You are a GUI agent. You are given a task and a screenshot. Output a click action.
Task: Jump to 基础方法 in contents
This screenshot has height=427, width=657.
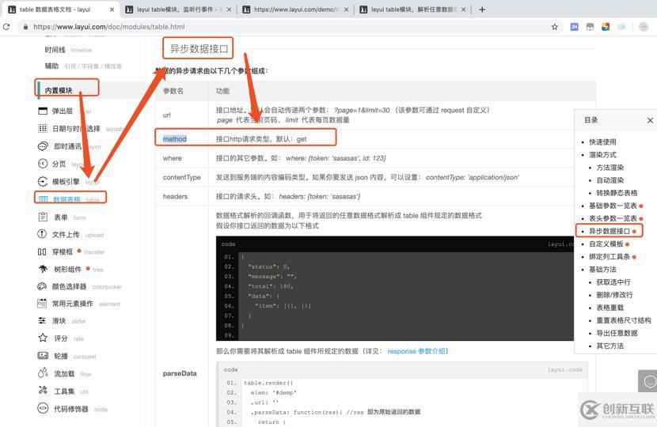602,269
